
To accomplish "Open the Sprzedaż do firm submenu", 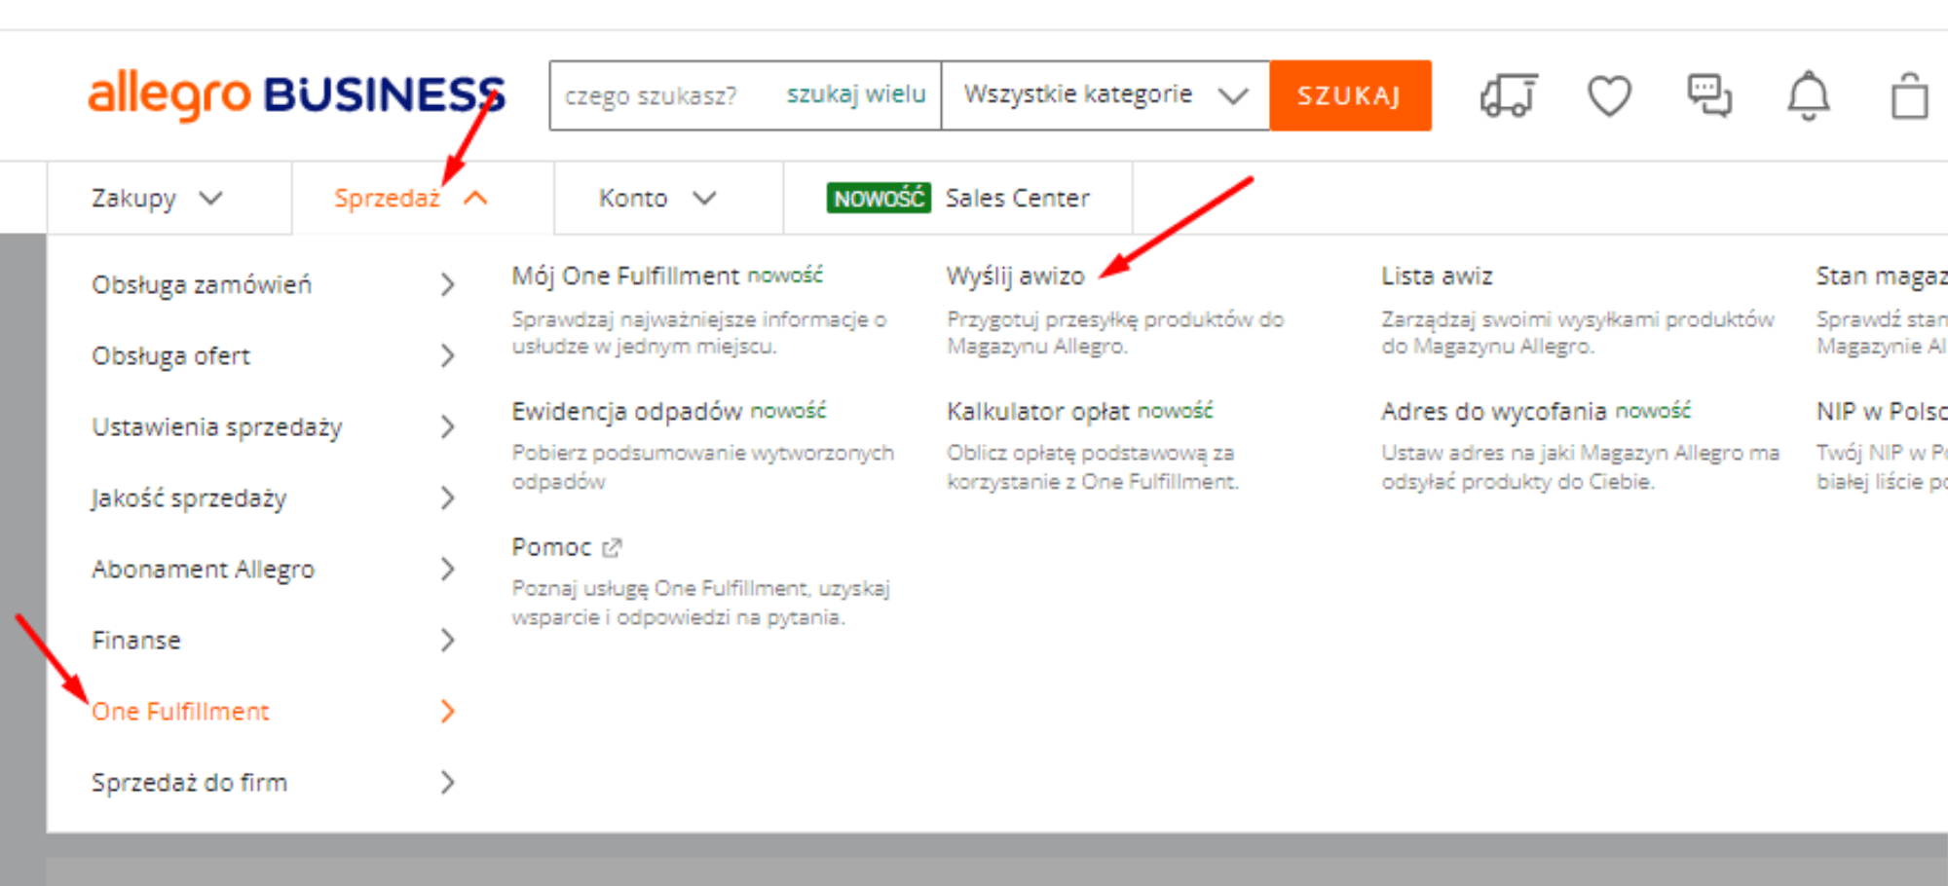I will [x=273, y=782].
